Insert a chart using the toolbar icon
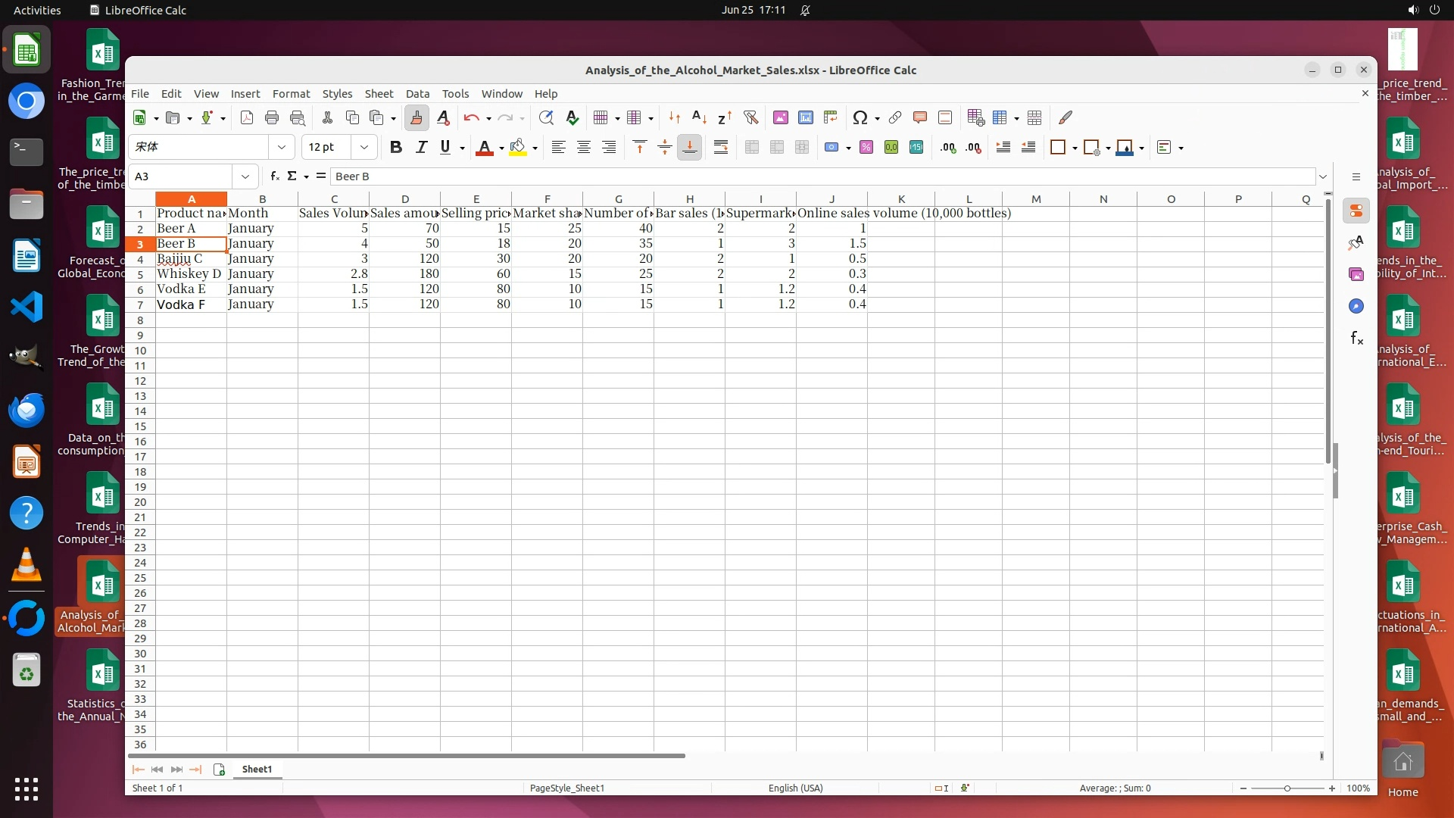The image size is (1454, 818). [805, 117]
